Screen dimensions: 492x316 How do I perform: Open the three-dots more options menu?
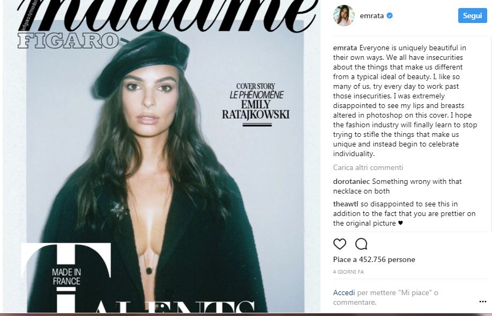pos(482,302)
